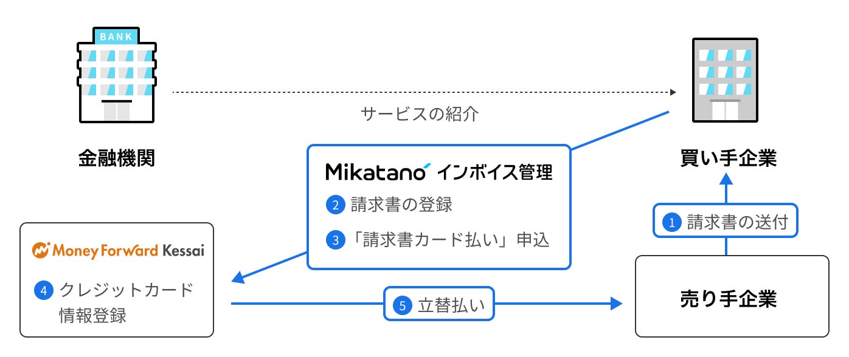The width and height of the screenshot is (849, 357).
Task: Click the blue step 2 circle
Action: pos(335,205)
